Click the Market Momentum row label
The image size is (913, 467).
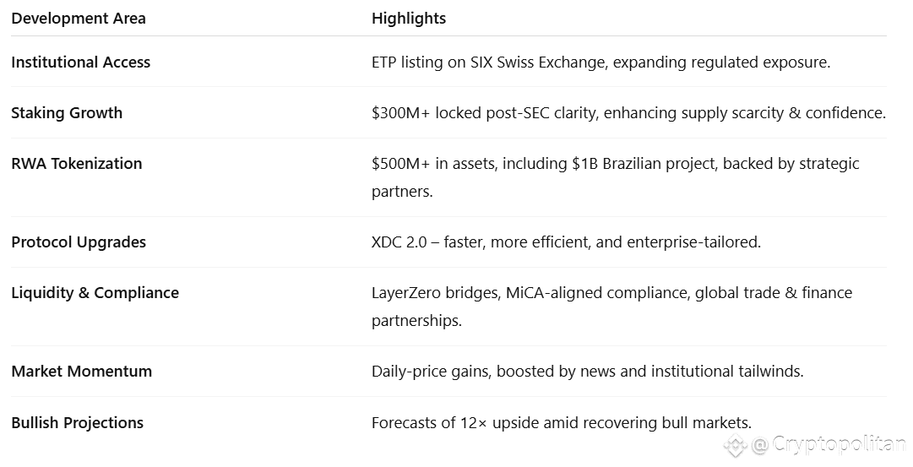click(x=82, y=372)
